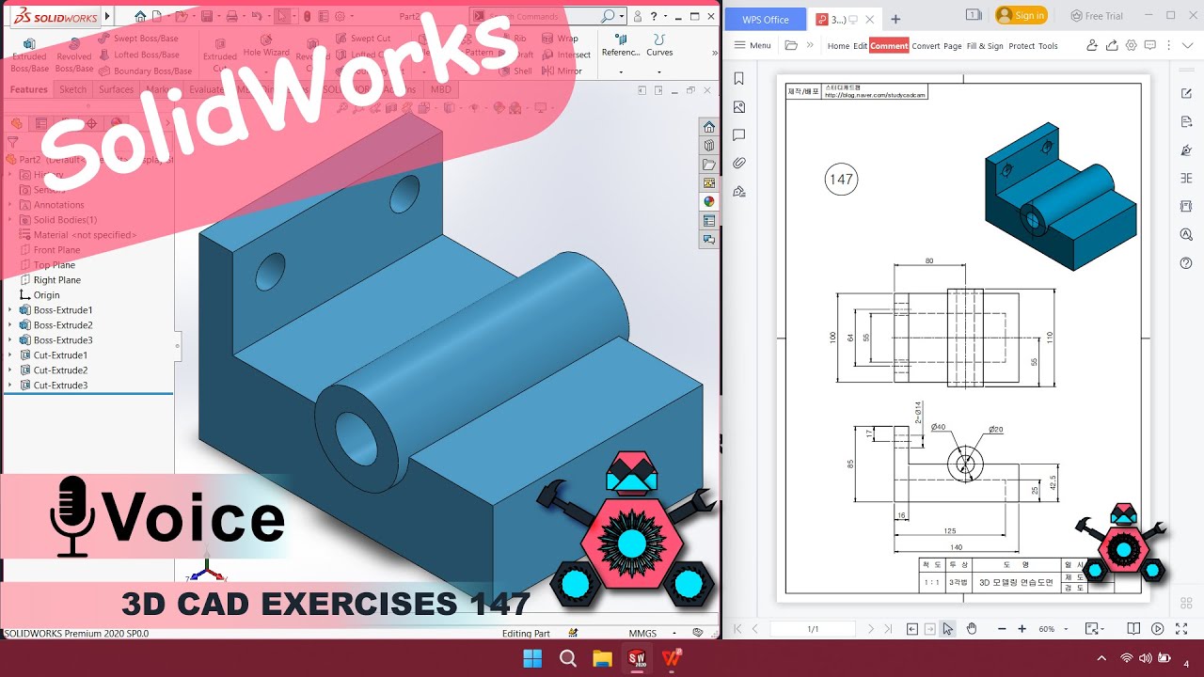Open Appearances color wheel task pane

tap(709, 201)
